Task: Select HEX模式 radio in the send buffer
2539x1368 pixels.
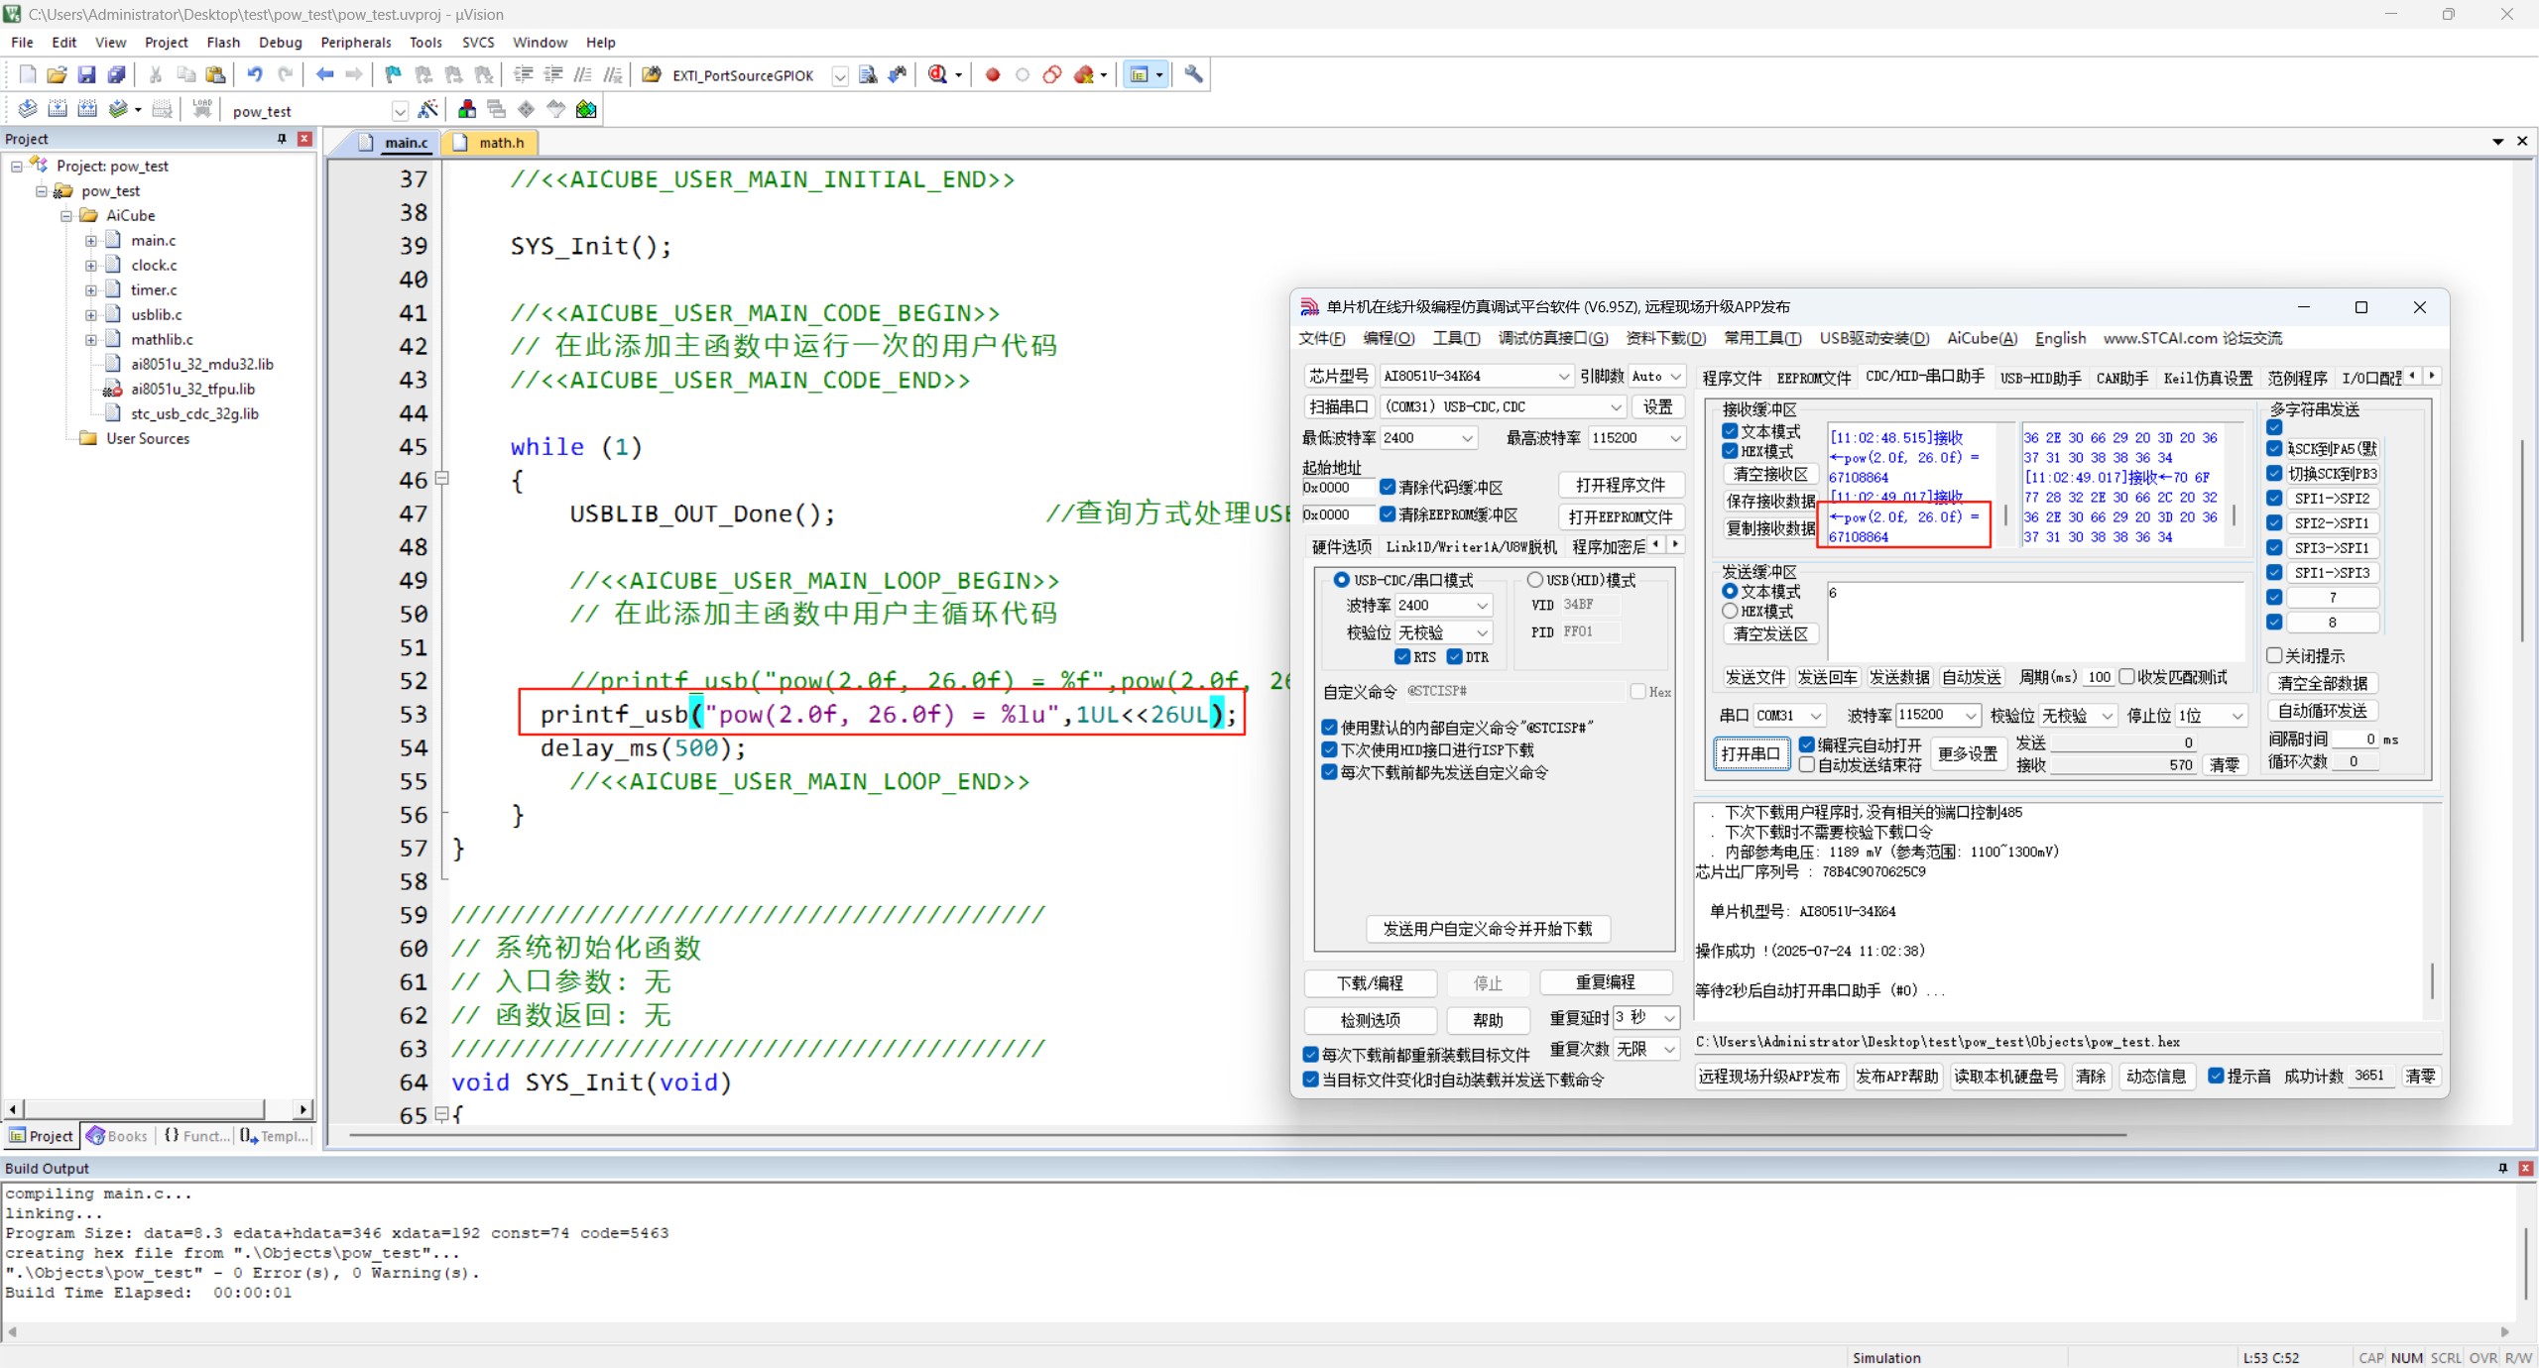Action: pyautogui.click(x=1730, y=611)
